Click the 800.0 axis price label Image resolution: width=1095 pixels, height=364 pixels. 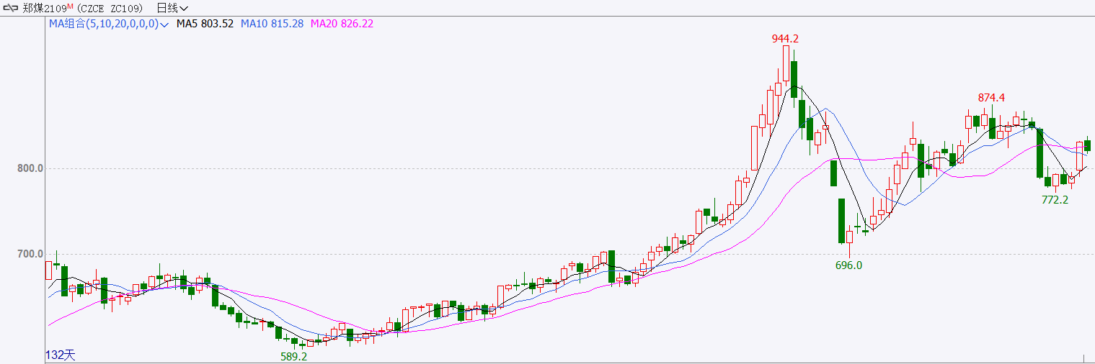(31, 168)
